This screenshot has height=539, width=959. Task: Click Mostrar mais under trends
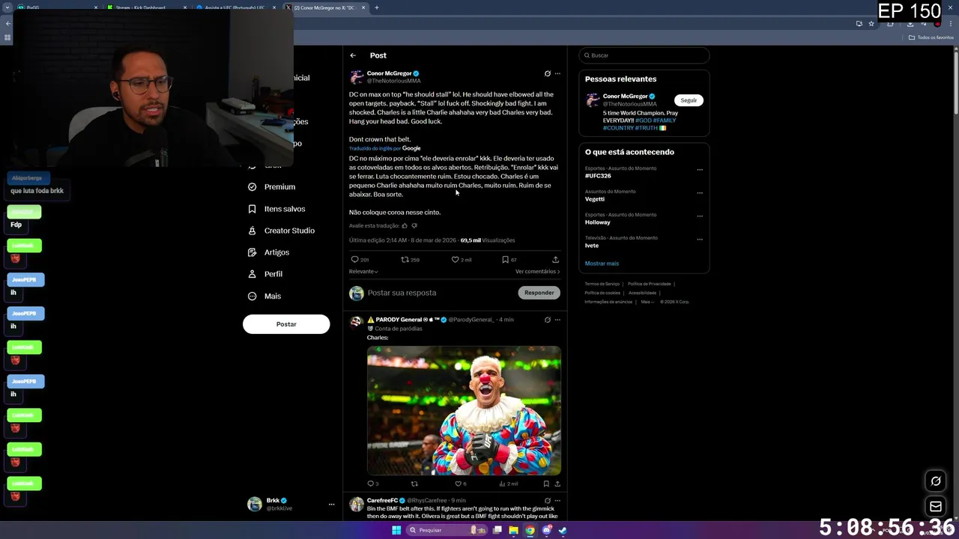click(x=602, y=264)
